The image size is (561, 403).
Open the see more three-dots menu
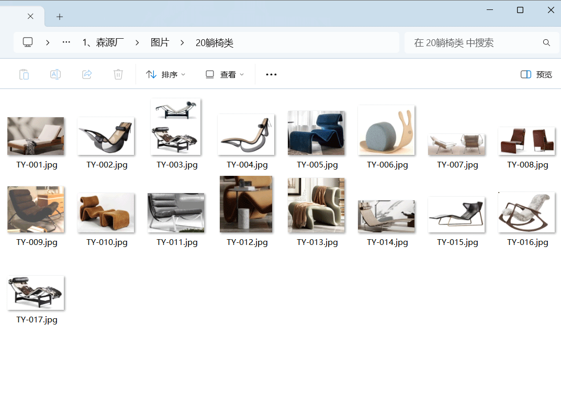[271, 74]
